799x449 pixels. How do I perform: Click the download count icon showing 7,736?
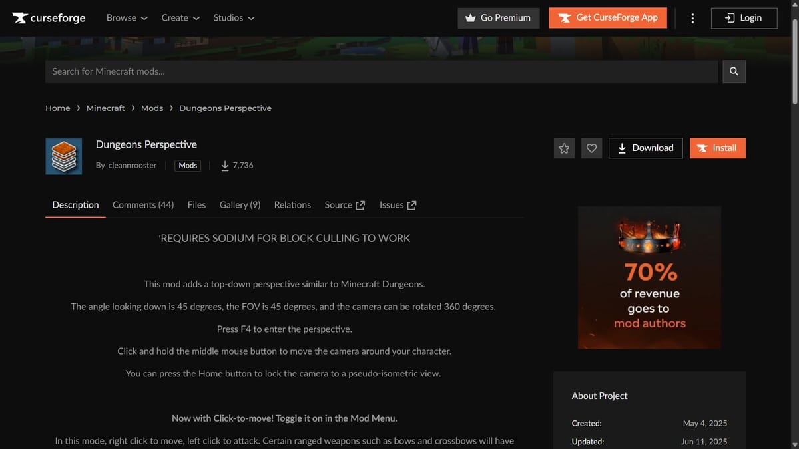point(225,165)
